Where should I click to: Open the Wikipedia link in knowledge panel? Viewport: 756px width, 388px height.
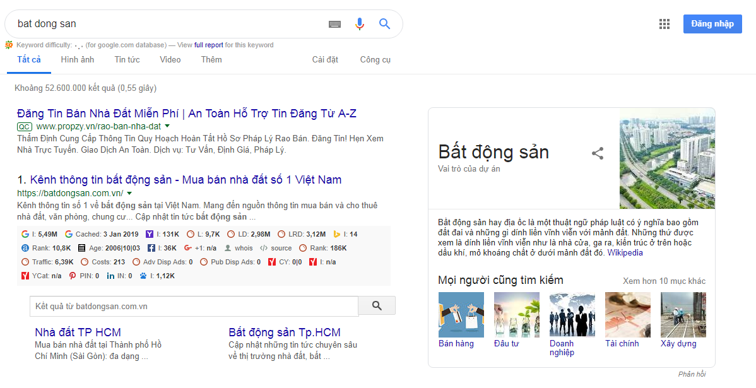point(625,252)
